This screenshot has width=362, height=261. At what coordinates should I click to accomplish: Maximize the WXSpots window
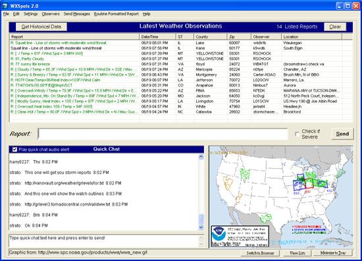(348, 6)
